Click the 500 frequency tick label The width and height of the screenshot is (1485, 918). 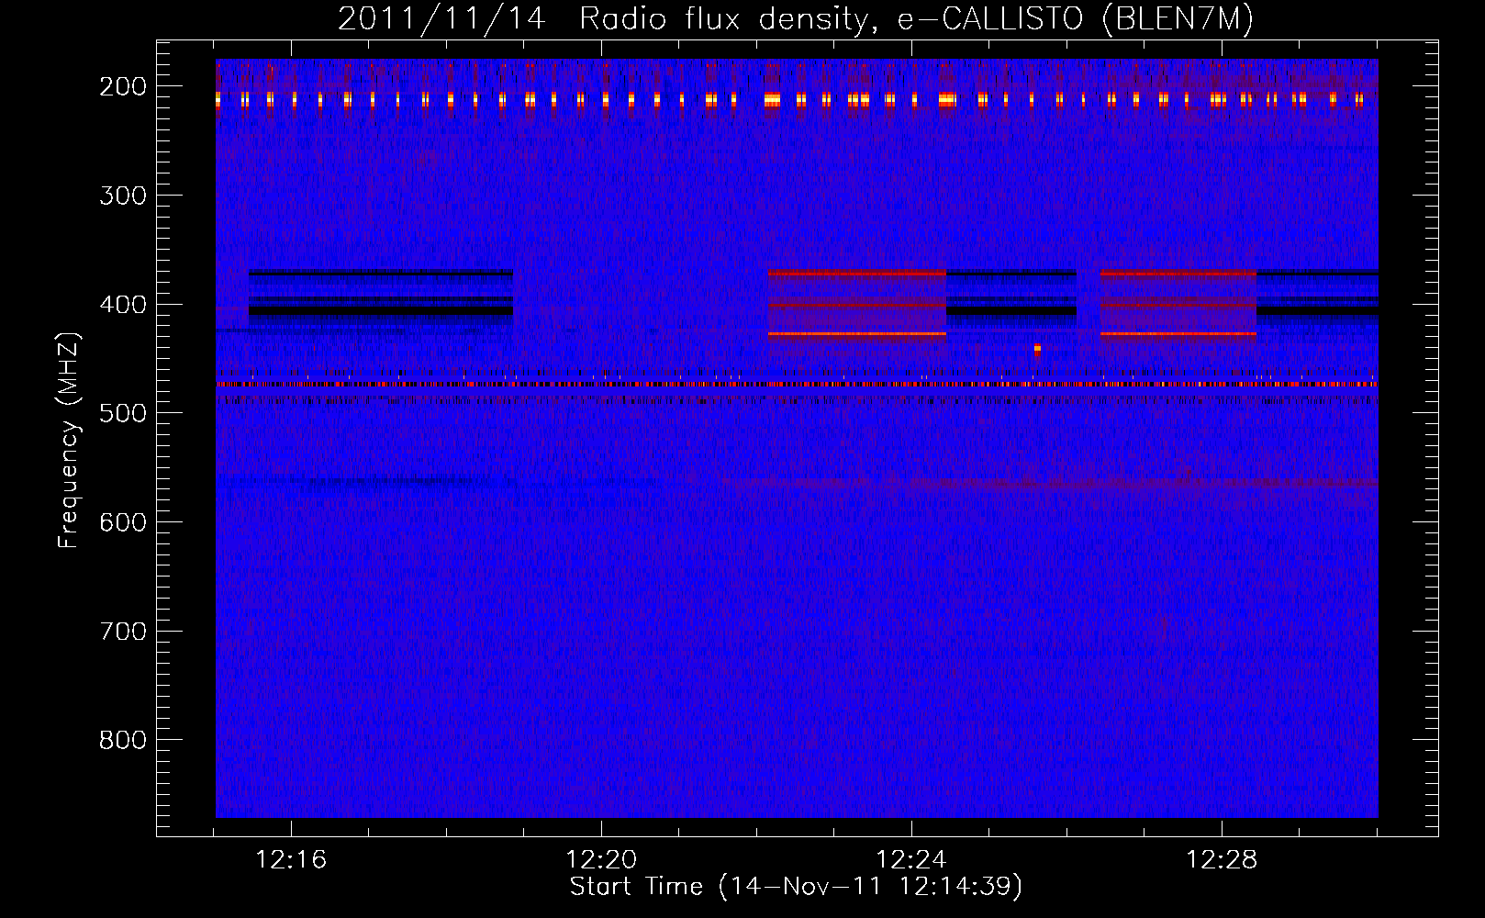[x=123, y=413]
